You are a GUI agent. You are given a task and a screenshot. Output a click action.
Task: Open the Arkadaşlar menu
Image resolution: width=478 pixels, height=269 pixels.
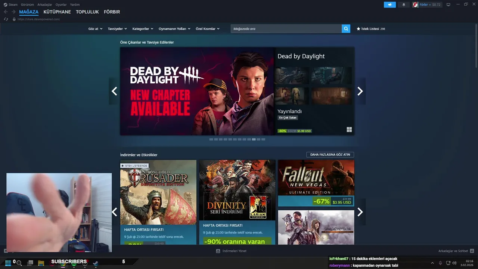[x=45, y=5]
